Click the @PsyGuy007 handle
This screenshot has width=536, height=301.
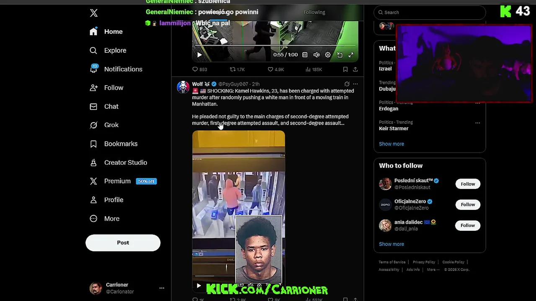[233, 84]
